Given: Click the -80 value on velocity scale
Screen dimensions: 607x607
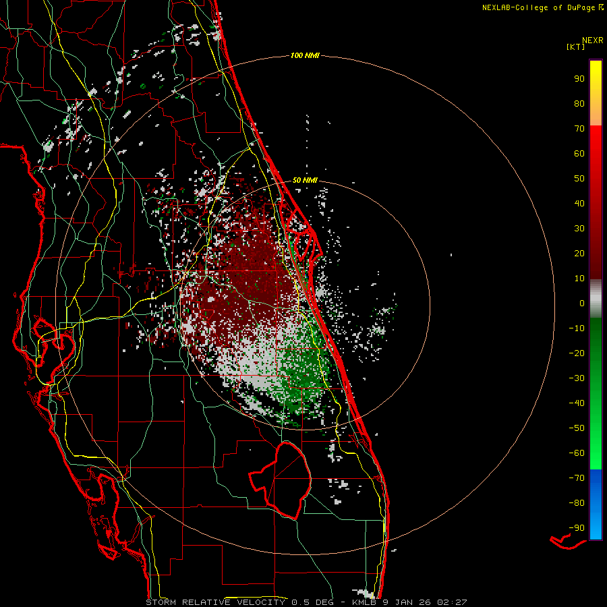Looking at the screenshot, I should (x=577, y=503).
